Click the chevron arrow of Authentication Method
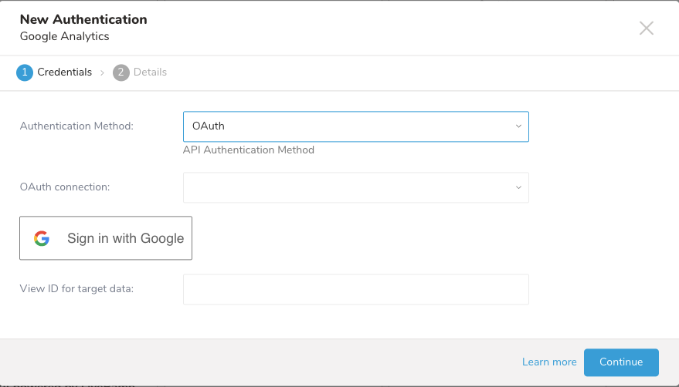This screenshot has width=679, height=387. pyautogui.click(x=518, y=126)
